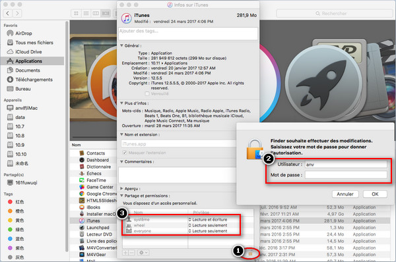Image resolution: width=396 pixels, height=262 pixels.
Task: Toggle the Verrouillé checkbox
Action: tap(147, 93)
